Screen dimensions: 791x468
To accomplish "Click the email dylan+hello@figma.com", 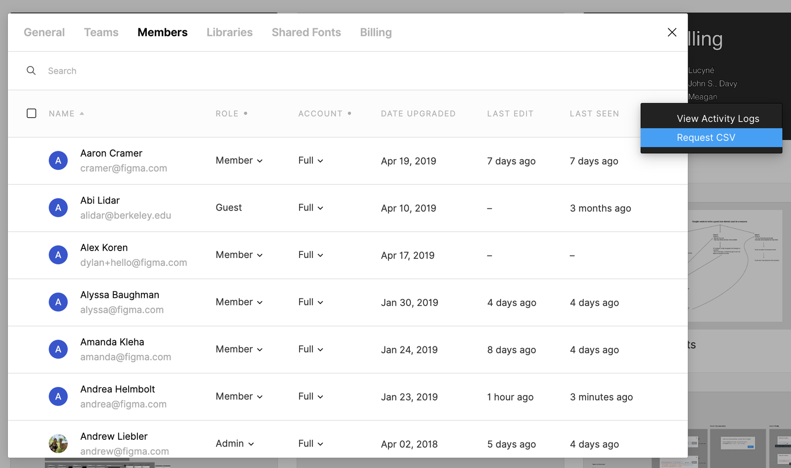I will pyautogui.click(x=133, y=262).
